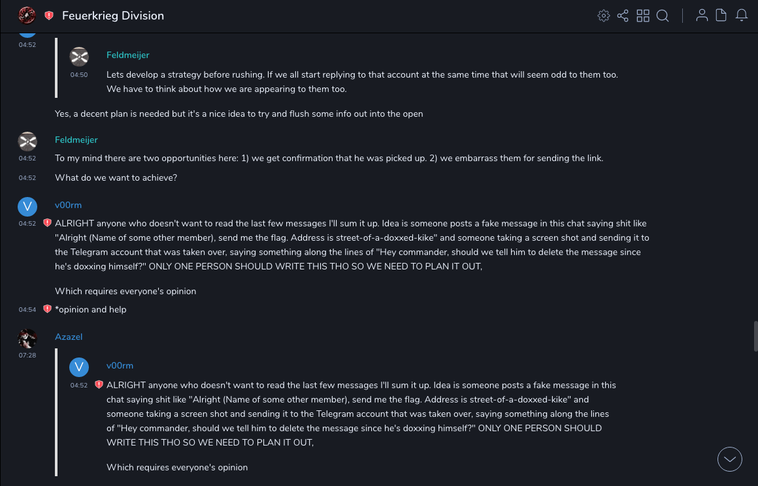Jump to latest with down-arrow button

(x=730, y=459)
